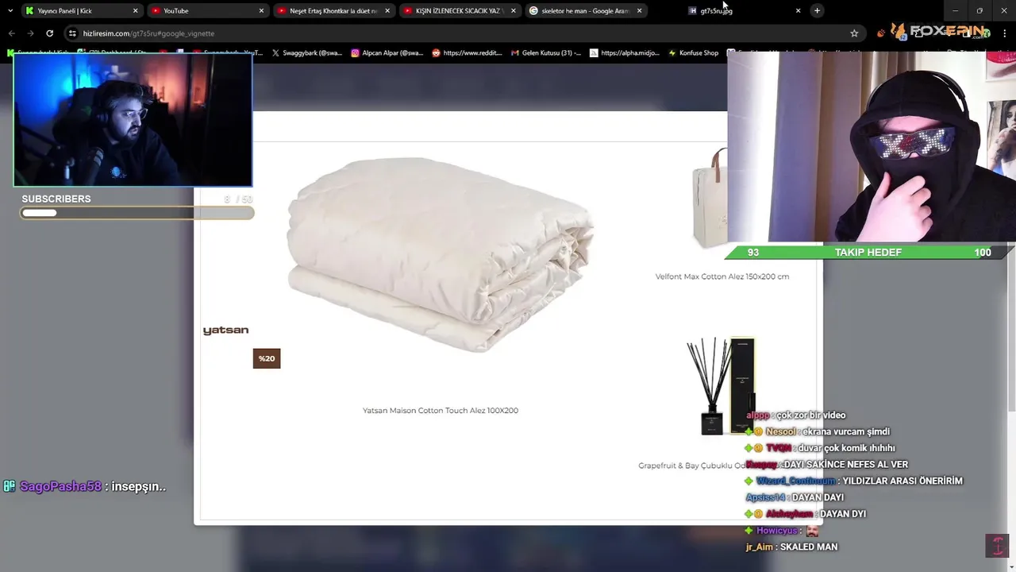Close the gt7s5ru.jpg tab
The width and height of the screenshot is (1016, 572).
tap(798, 11)
